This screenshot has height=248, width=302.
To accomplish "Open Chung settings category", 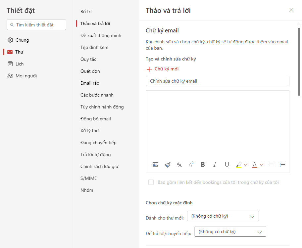I will tap(22, 40).
